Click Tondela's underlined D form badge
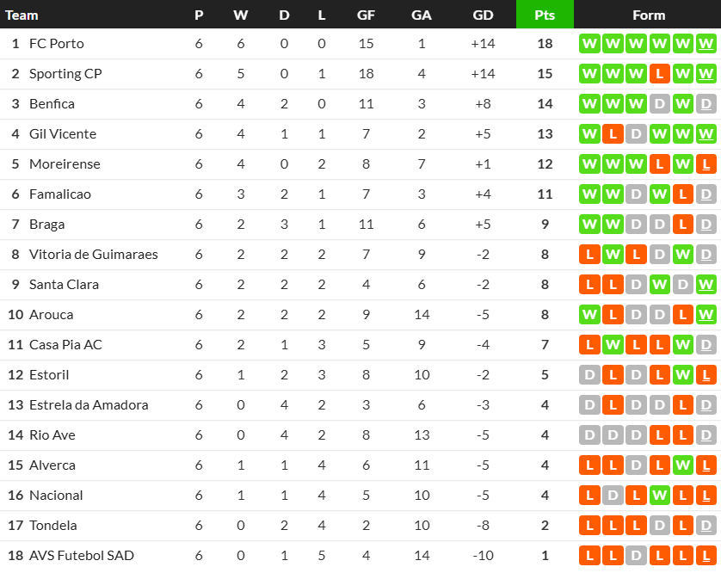Image resolution: width=721 pixels, height=573 pixels. [706, 526]
